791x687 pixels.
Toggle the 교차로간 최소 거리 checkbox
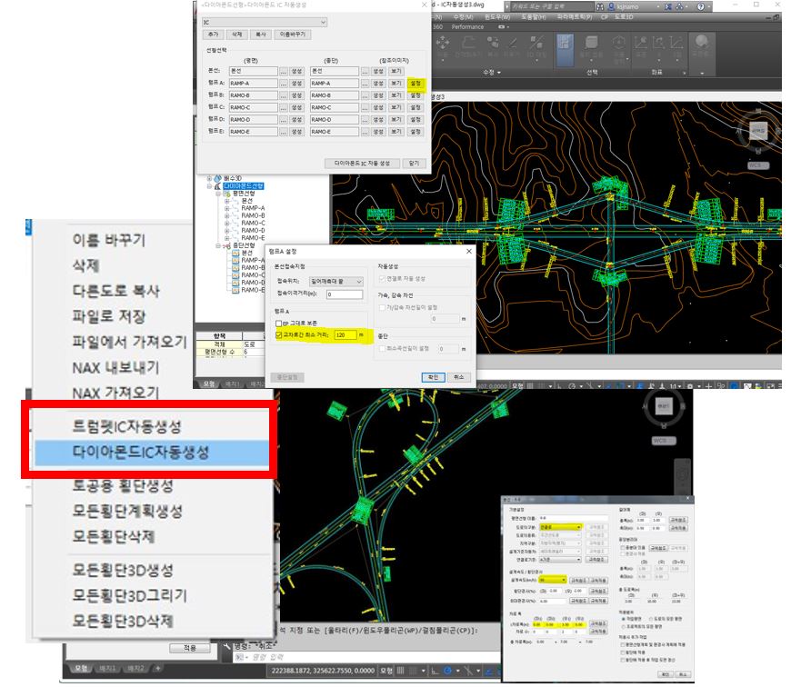click(278, 334)
